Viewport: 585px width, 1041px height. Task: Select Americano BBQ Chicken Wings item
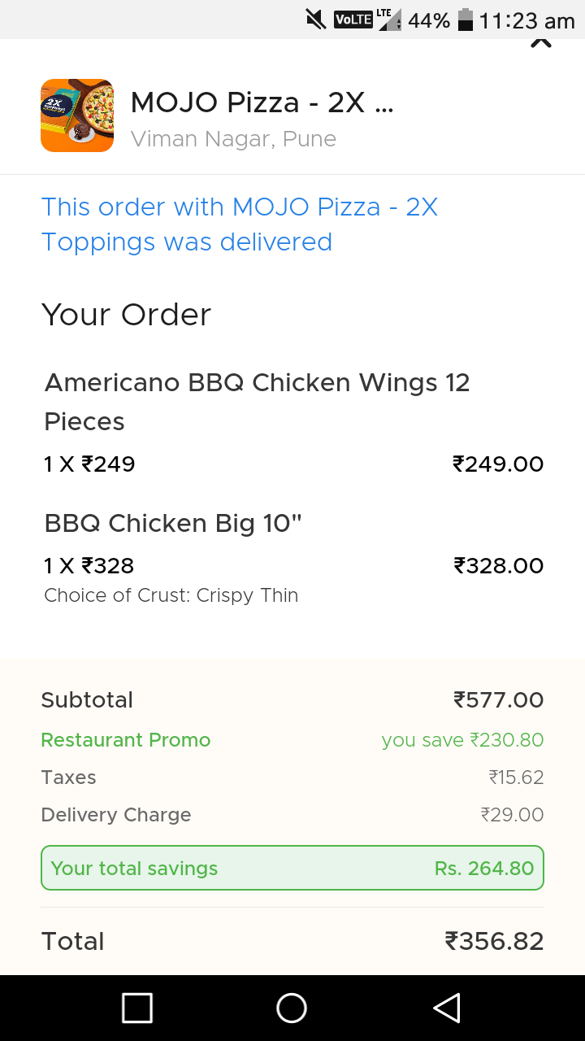tap(257, 402)
